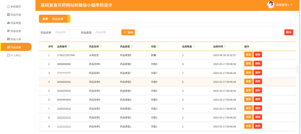Focus the 药品类型 search field
301x134 pixels.
106,32
